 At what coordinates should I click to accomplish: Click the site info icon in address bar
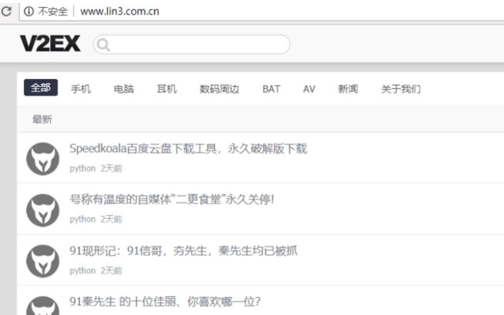(29, 11)
